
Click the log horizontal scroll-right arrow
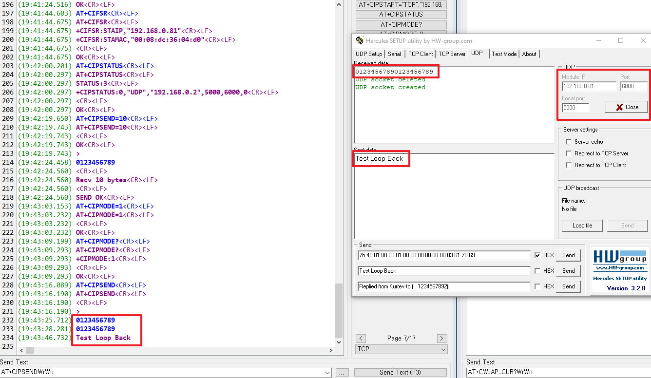(331, 350)
